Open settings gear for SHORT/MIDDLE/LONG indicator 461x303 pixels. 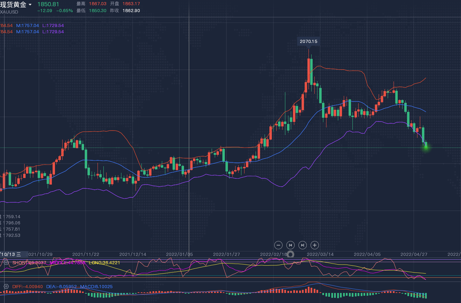click(6, 262)
